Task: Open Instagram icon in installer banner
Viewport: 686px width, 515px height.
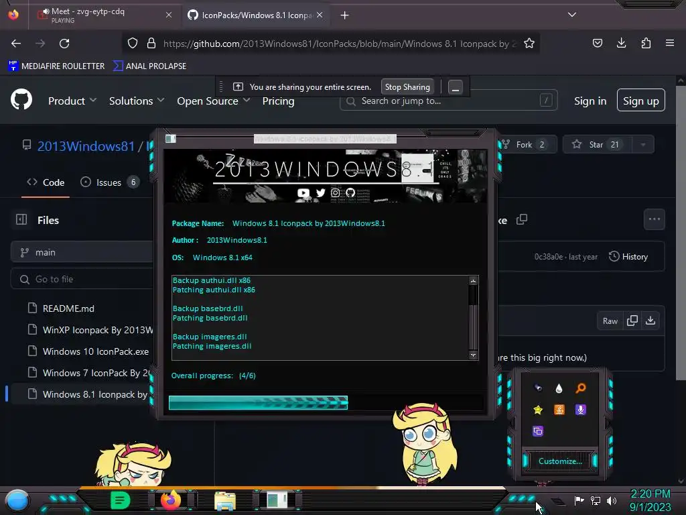Action: point(335,192)
